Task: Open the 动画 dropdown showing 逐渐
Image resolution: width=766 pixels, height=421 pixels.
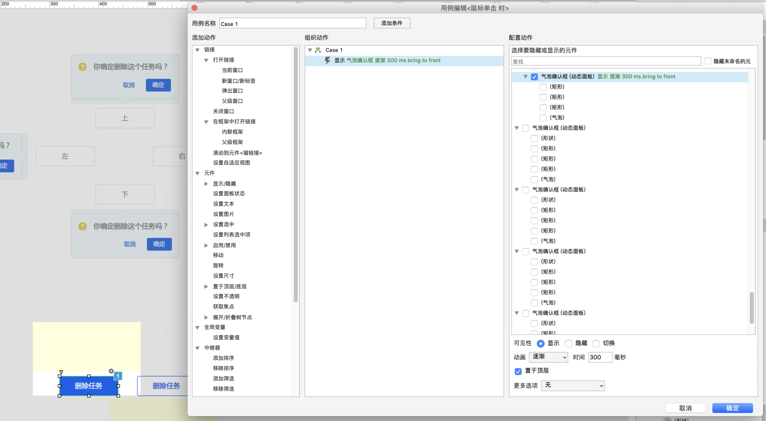Action: point(549,357)
